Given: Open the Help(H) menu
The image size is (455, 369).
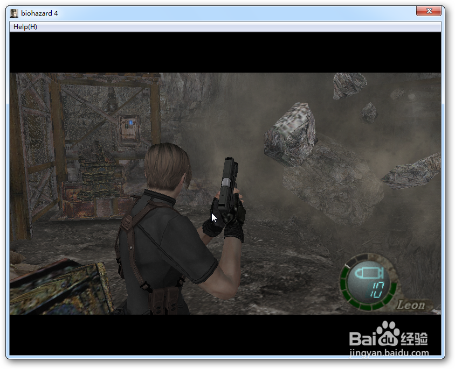Looking at the screenshot, I should 25,27.
